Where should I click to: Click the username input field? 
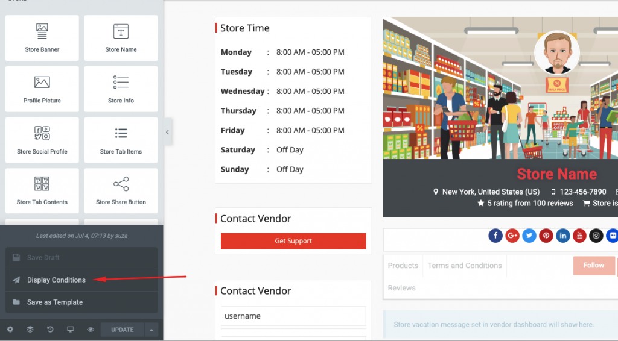(x=293, y=316)
